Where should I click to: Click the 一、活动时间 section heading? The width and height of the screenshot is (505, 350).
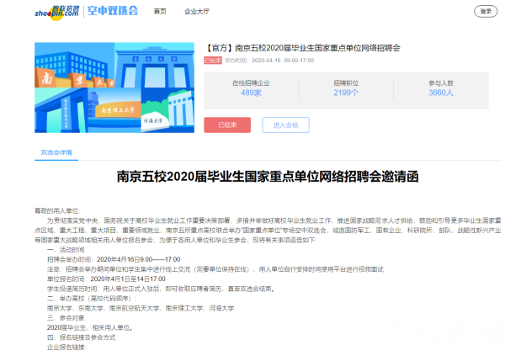click(66, 250)
